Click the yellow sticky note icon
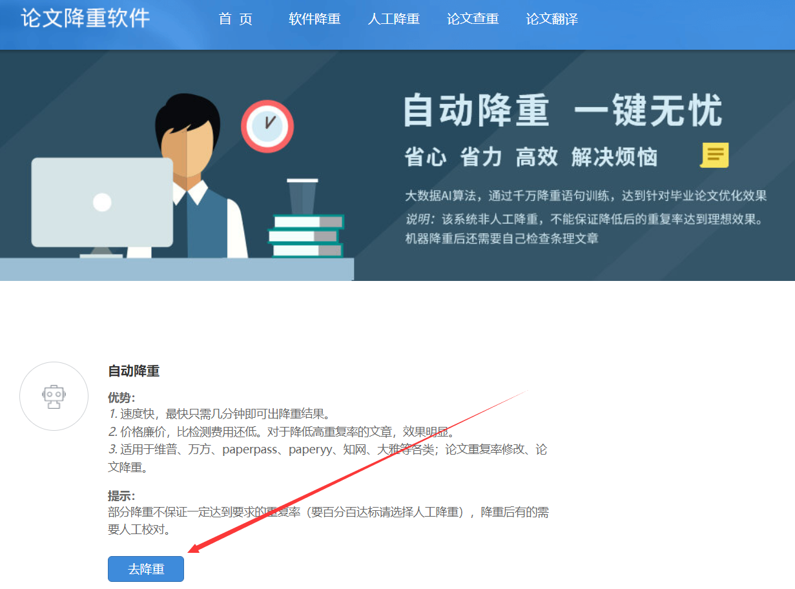The image size is (795, 589). (714, 156)
